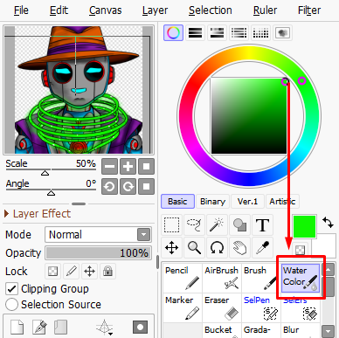Screen dimensions: 339x338
Task: Open the Ruler menu
Action: [x=265, y=10]
